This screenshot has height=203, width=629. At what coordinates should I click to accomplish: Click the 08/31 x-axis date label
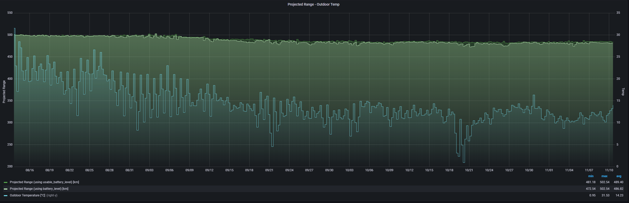point(129,170)
